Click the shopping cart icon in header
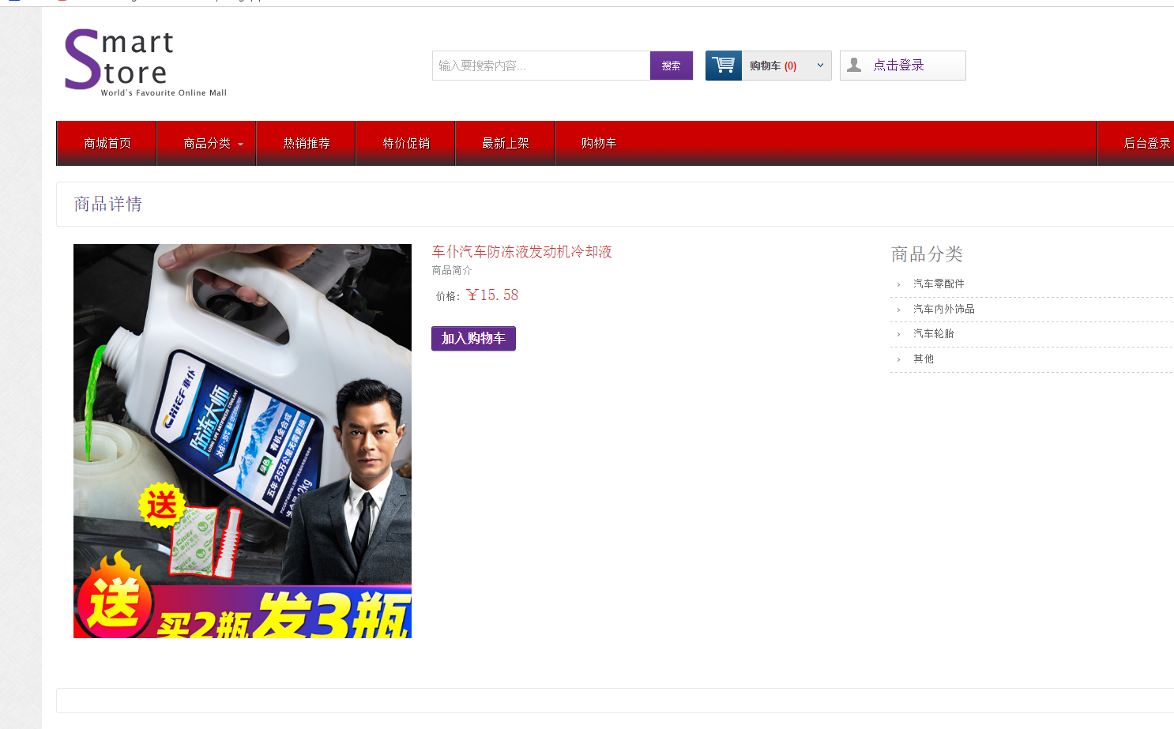Image resolution: width=1174 pixels, height=729 pixels. pyautogui.click(x=723, y=66)
